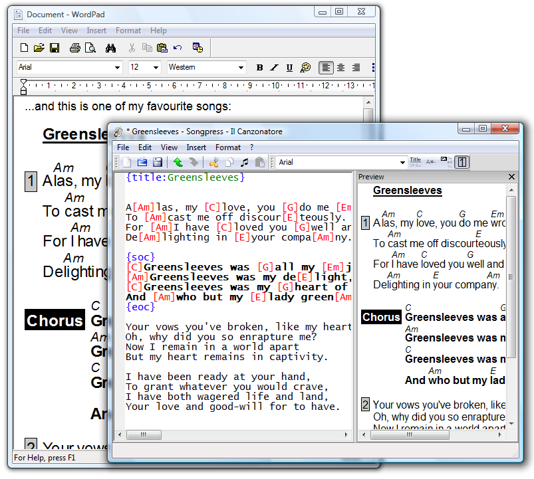534x479 pixels.
Task: Open Format menu in Songpress
Action: (228, 147)
